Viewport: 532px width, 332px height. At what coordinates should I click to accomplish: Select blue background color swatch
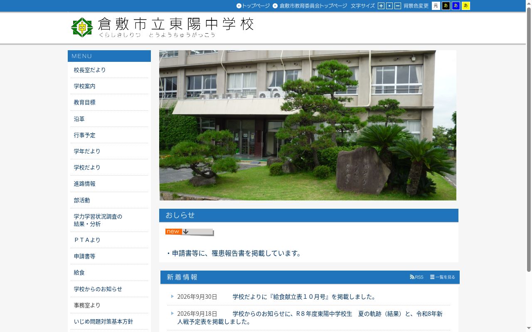(x=456, y=6)
